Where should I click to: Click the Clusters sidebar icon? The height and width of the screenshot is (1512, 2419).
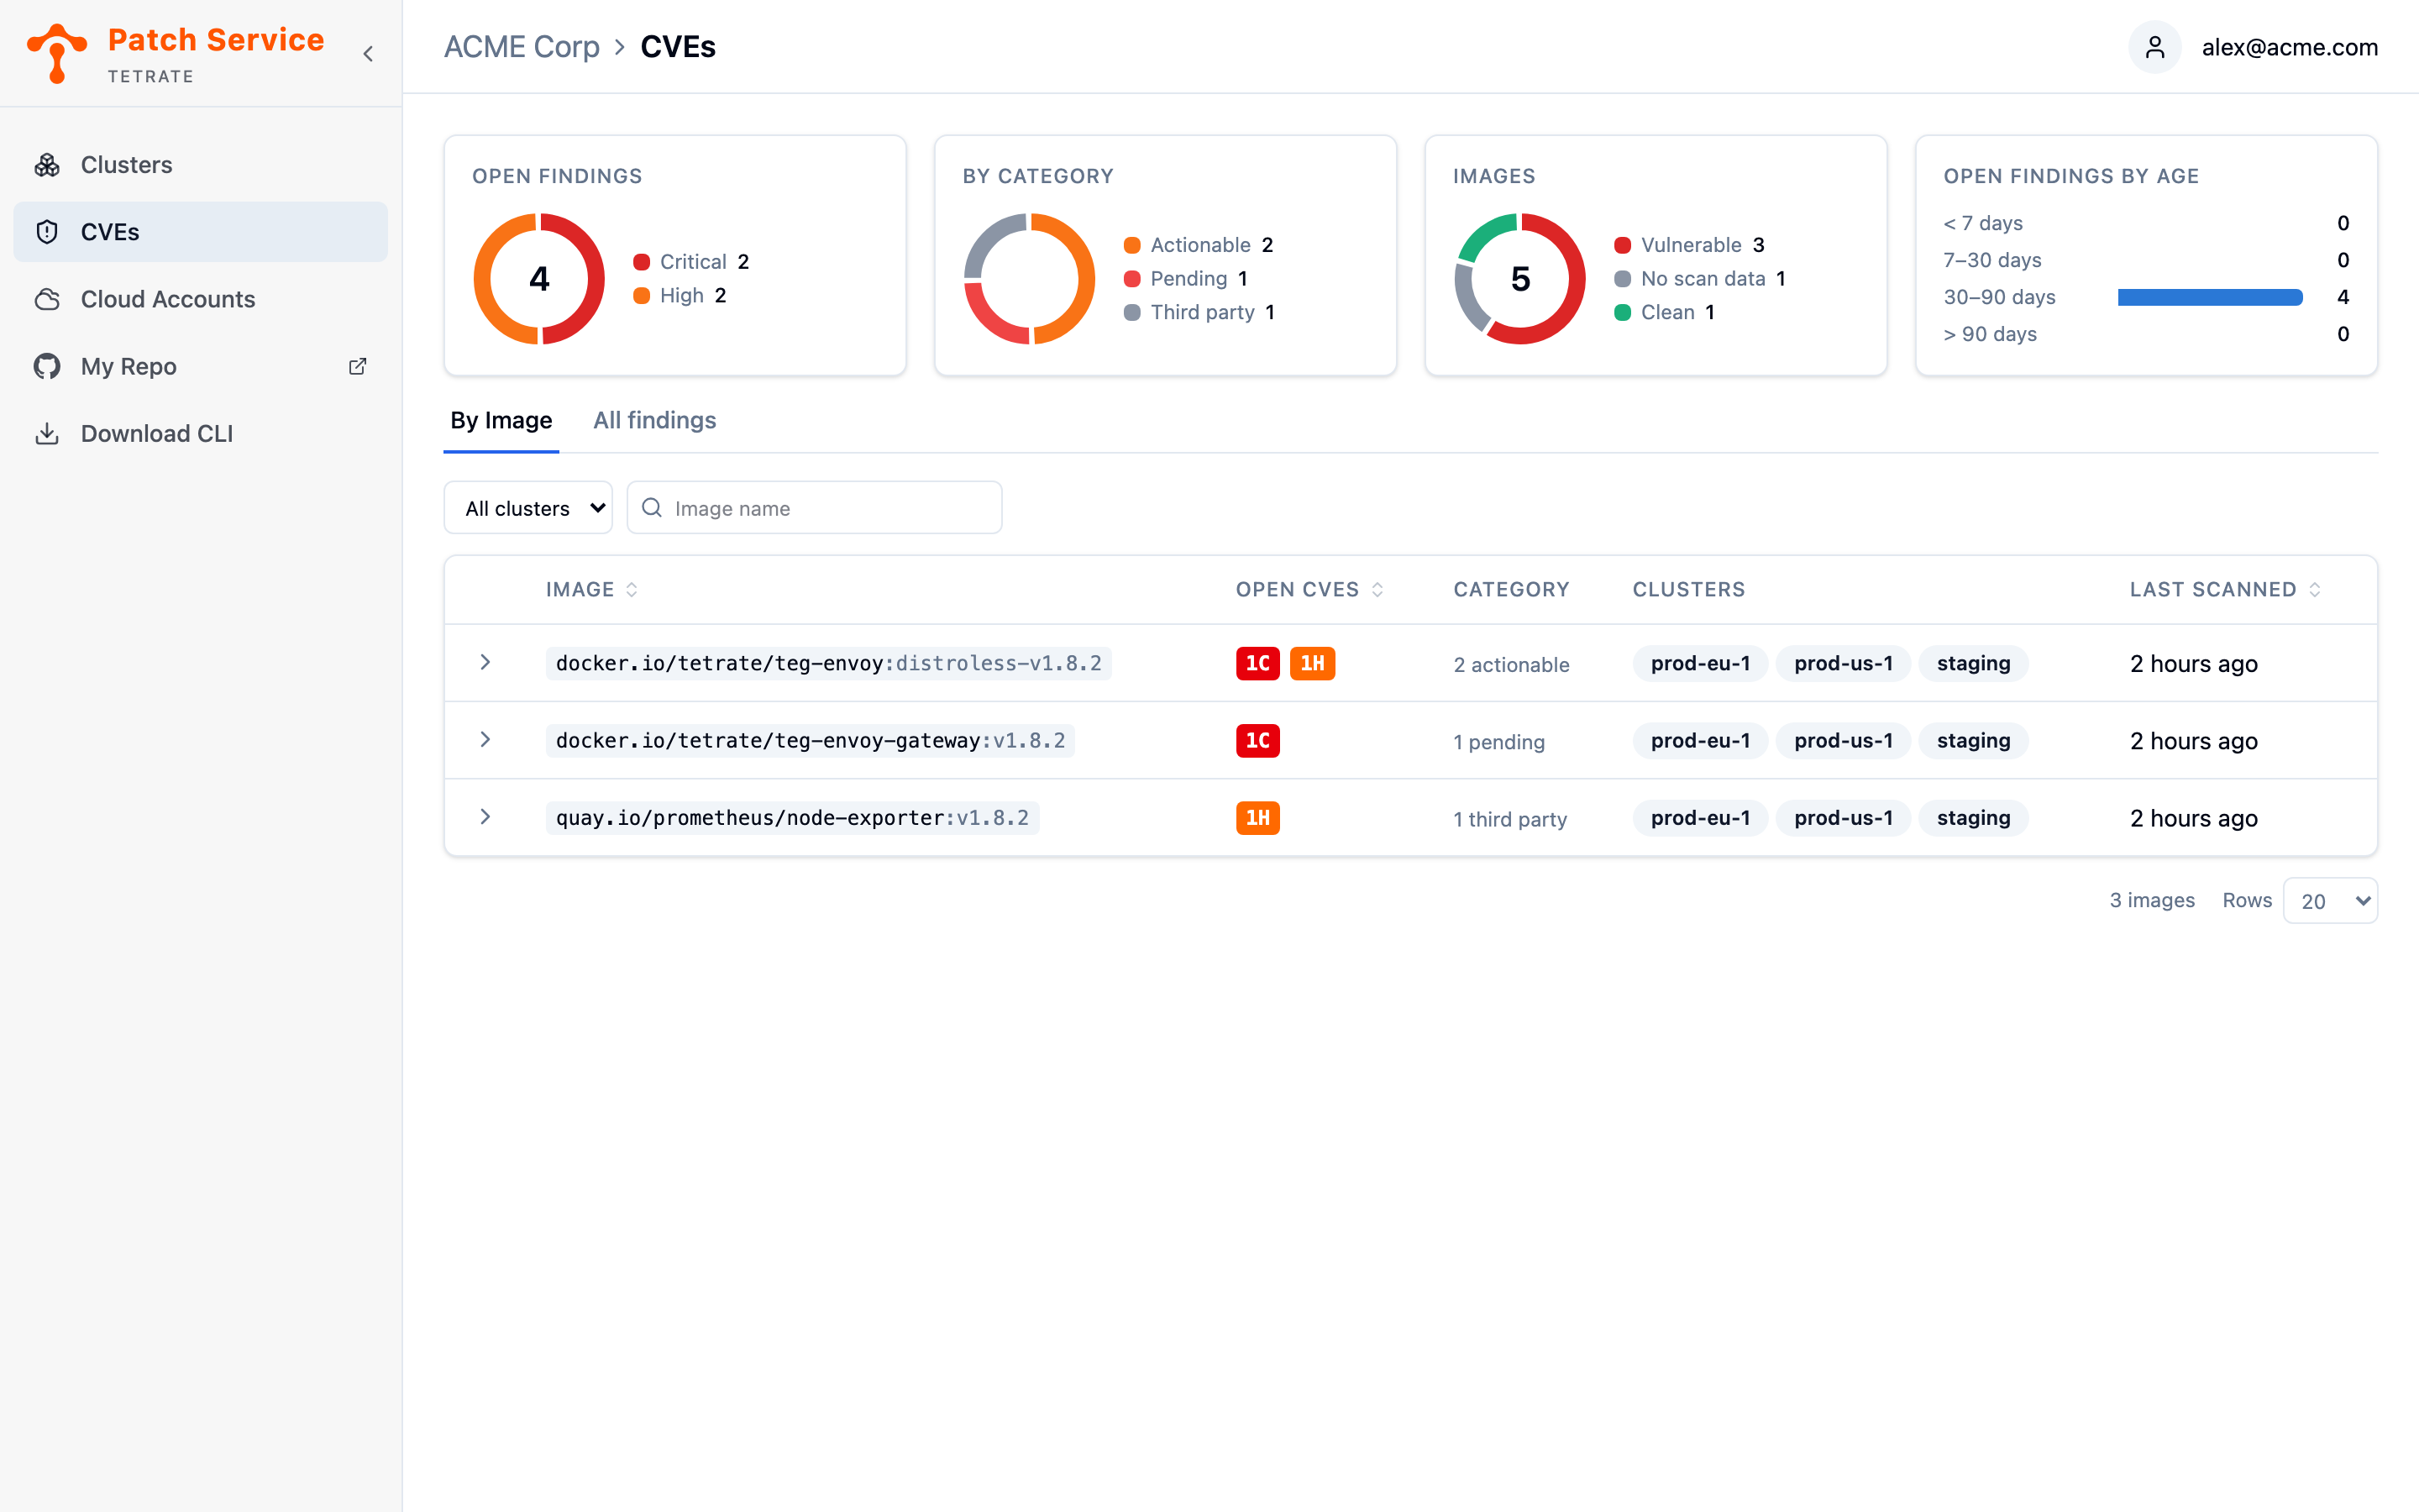[47, 165]
